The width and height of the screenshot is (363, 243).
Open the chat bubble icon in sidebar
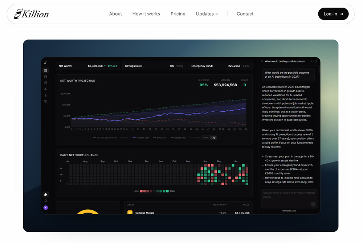click(x=46, y=195)
